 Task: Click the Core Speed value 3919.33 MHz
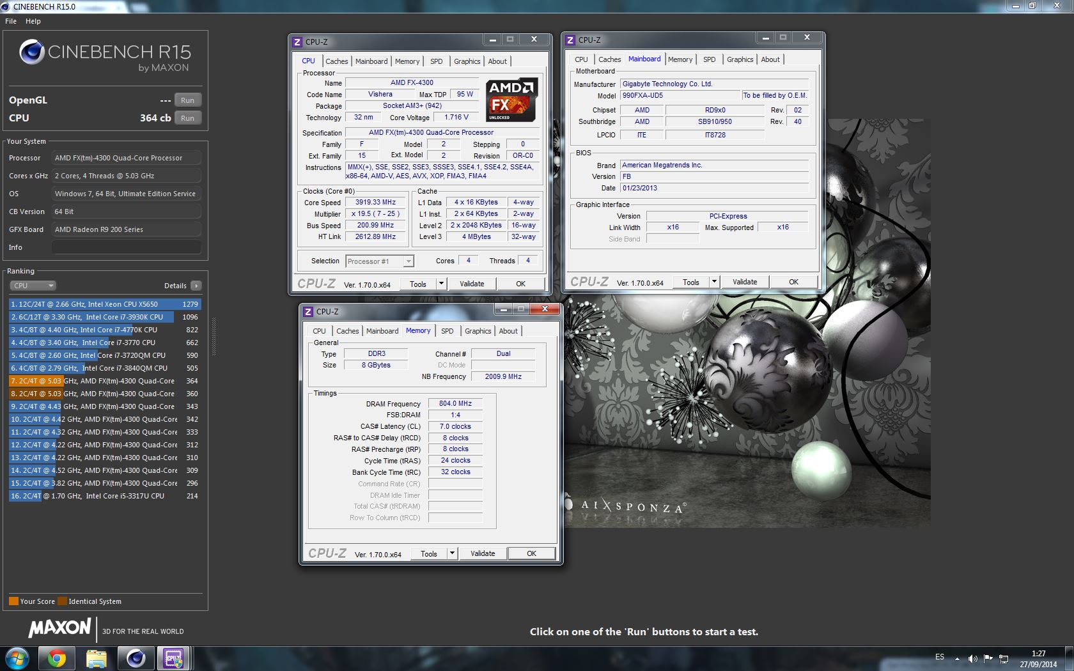coord(375,202)
